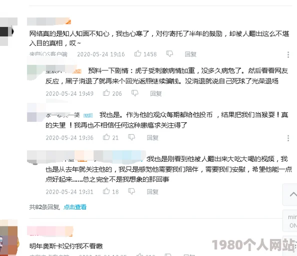The height and width of the screenshot is (256, 297).
Task: Go back to top with the up-arrow button
Action: coord(290,194)
